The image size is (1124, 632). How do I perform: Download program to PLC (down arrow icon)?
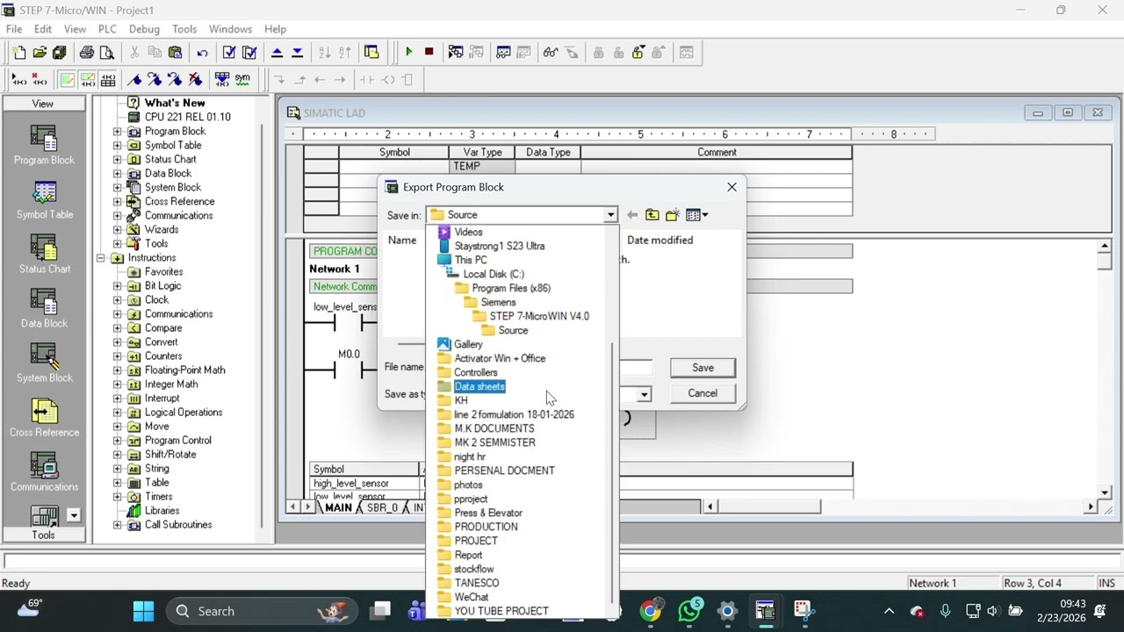pos(297,53)
